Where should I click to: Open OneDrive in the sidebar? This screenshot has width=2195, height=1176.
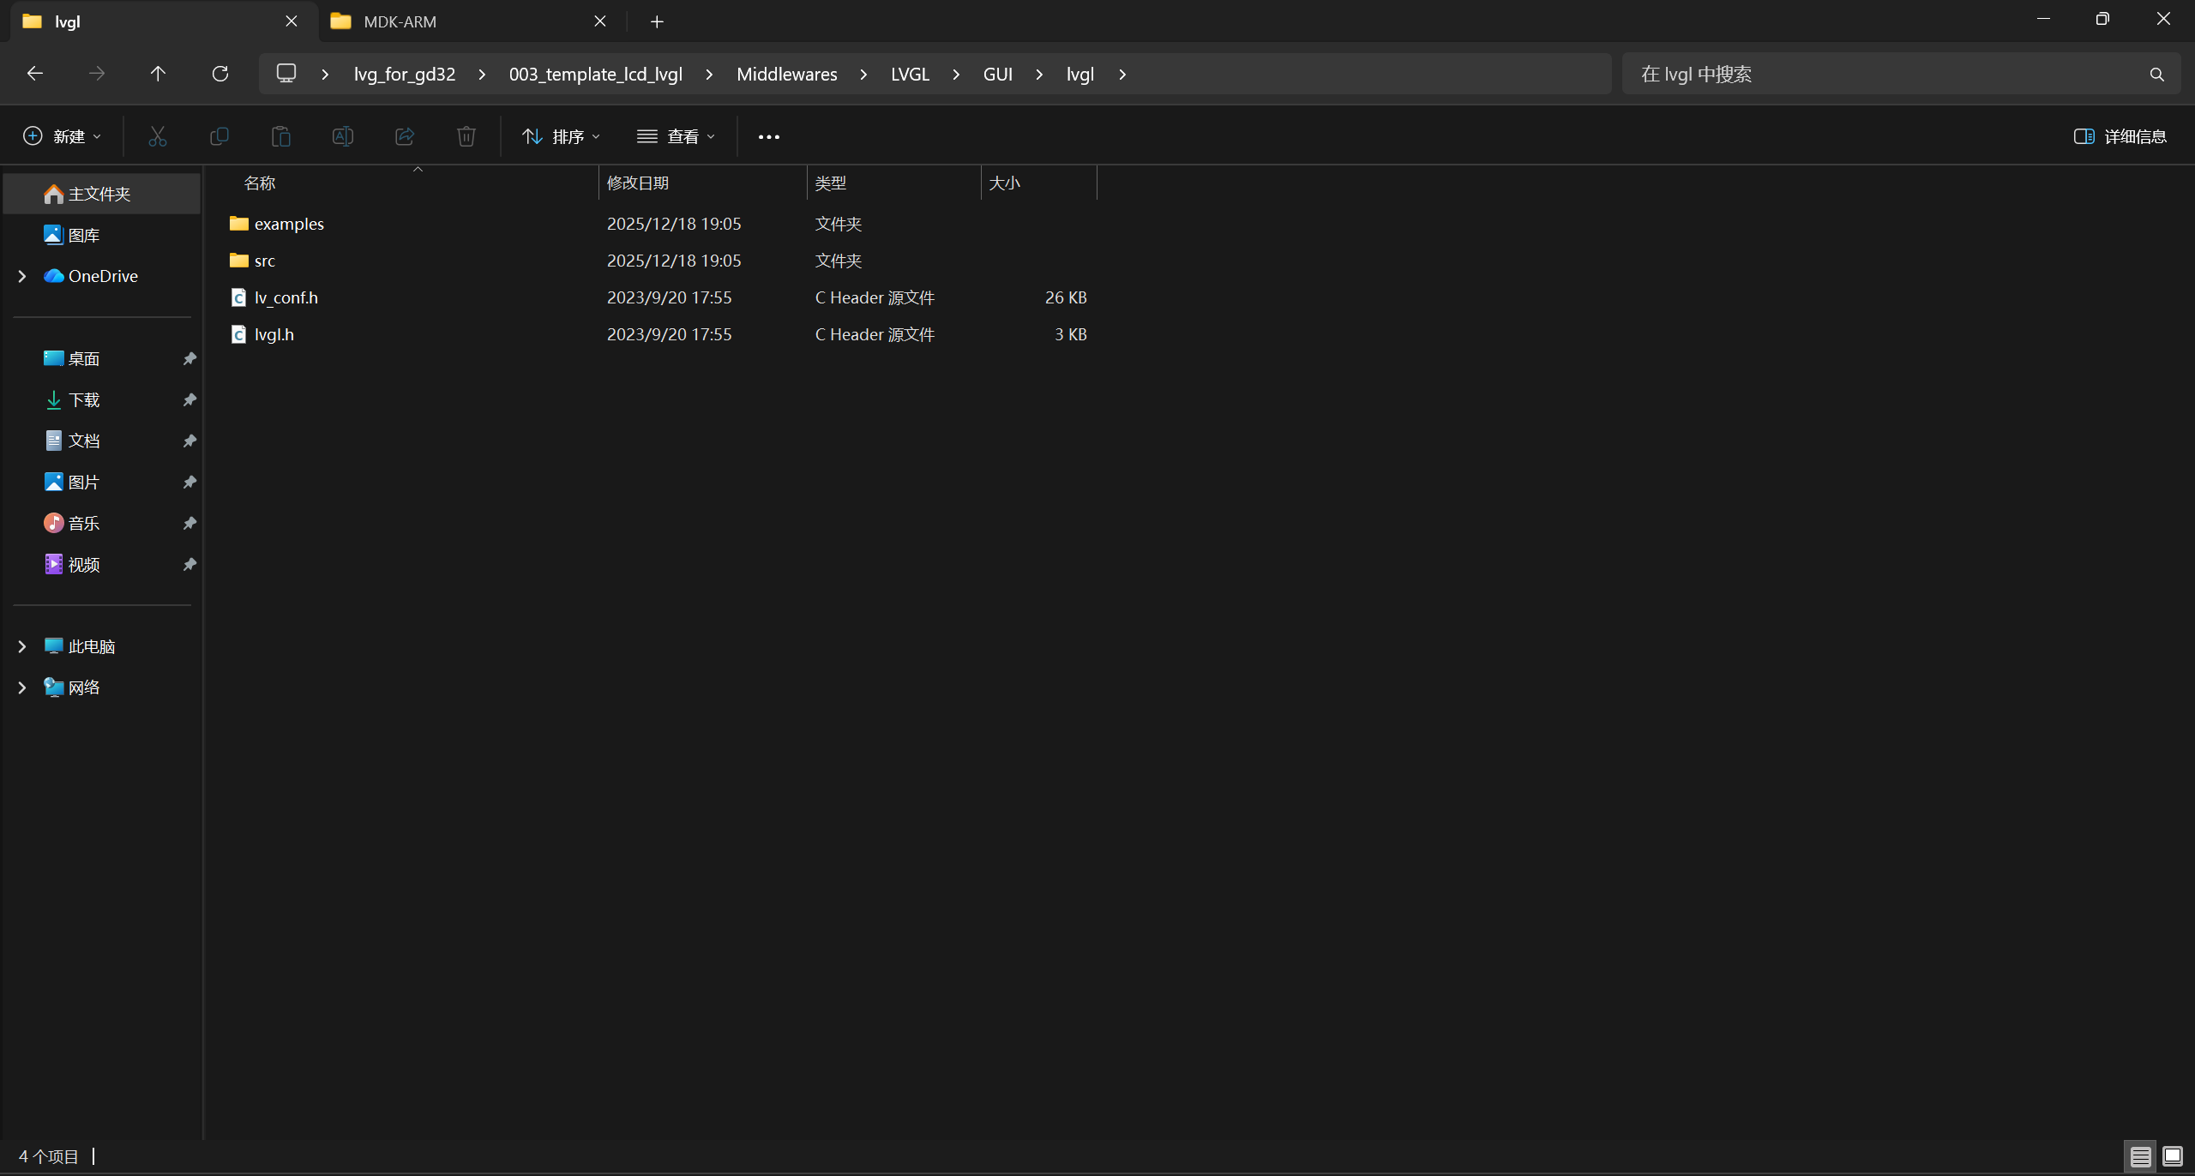click(x=102, y=276)
